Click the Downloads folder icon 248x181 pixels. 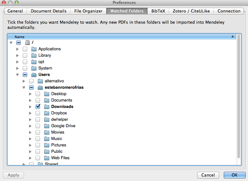point(47,107)
